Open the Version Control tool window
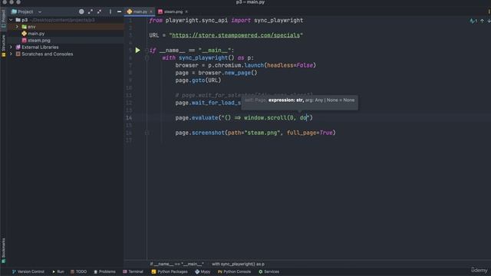 click(28, 271)
